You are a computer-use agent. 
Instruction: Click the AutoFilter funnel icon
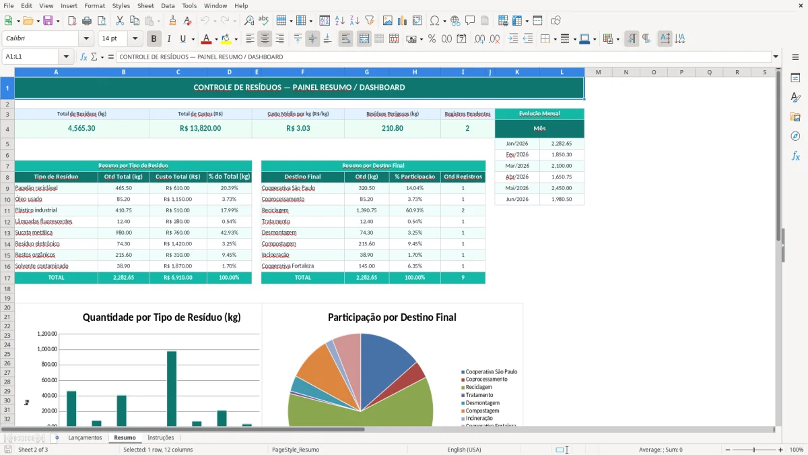click(369, 21)
